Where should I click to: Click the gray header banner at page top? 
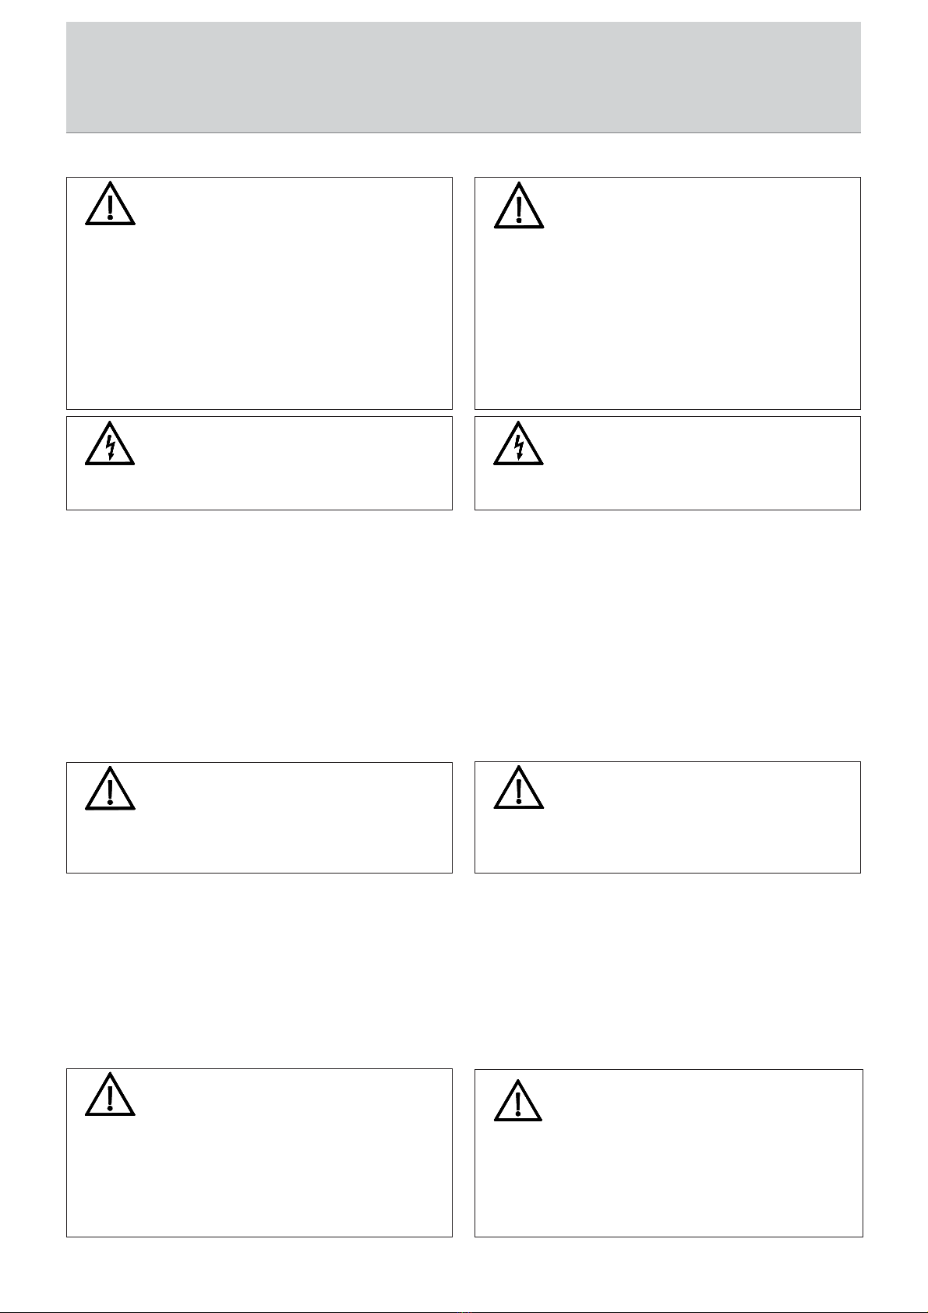[464, 77]
